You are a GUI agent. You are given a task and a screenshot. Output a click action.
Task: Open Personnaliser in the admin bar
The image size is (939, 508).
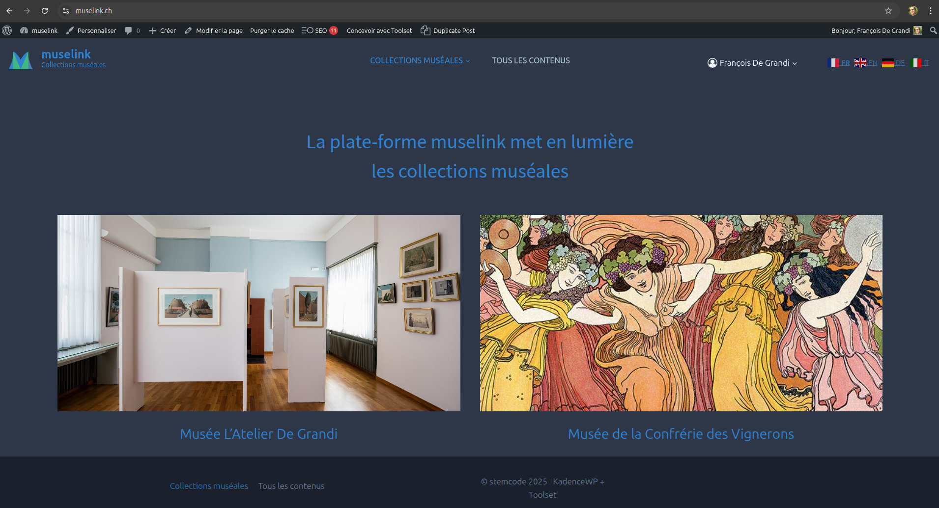[x=91, y=30]
